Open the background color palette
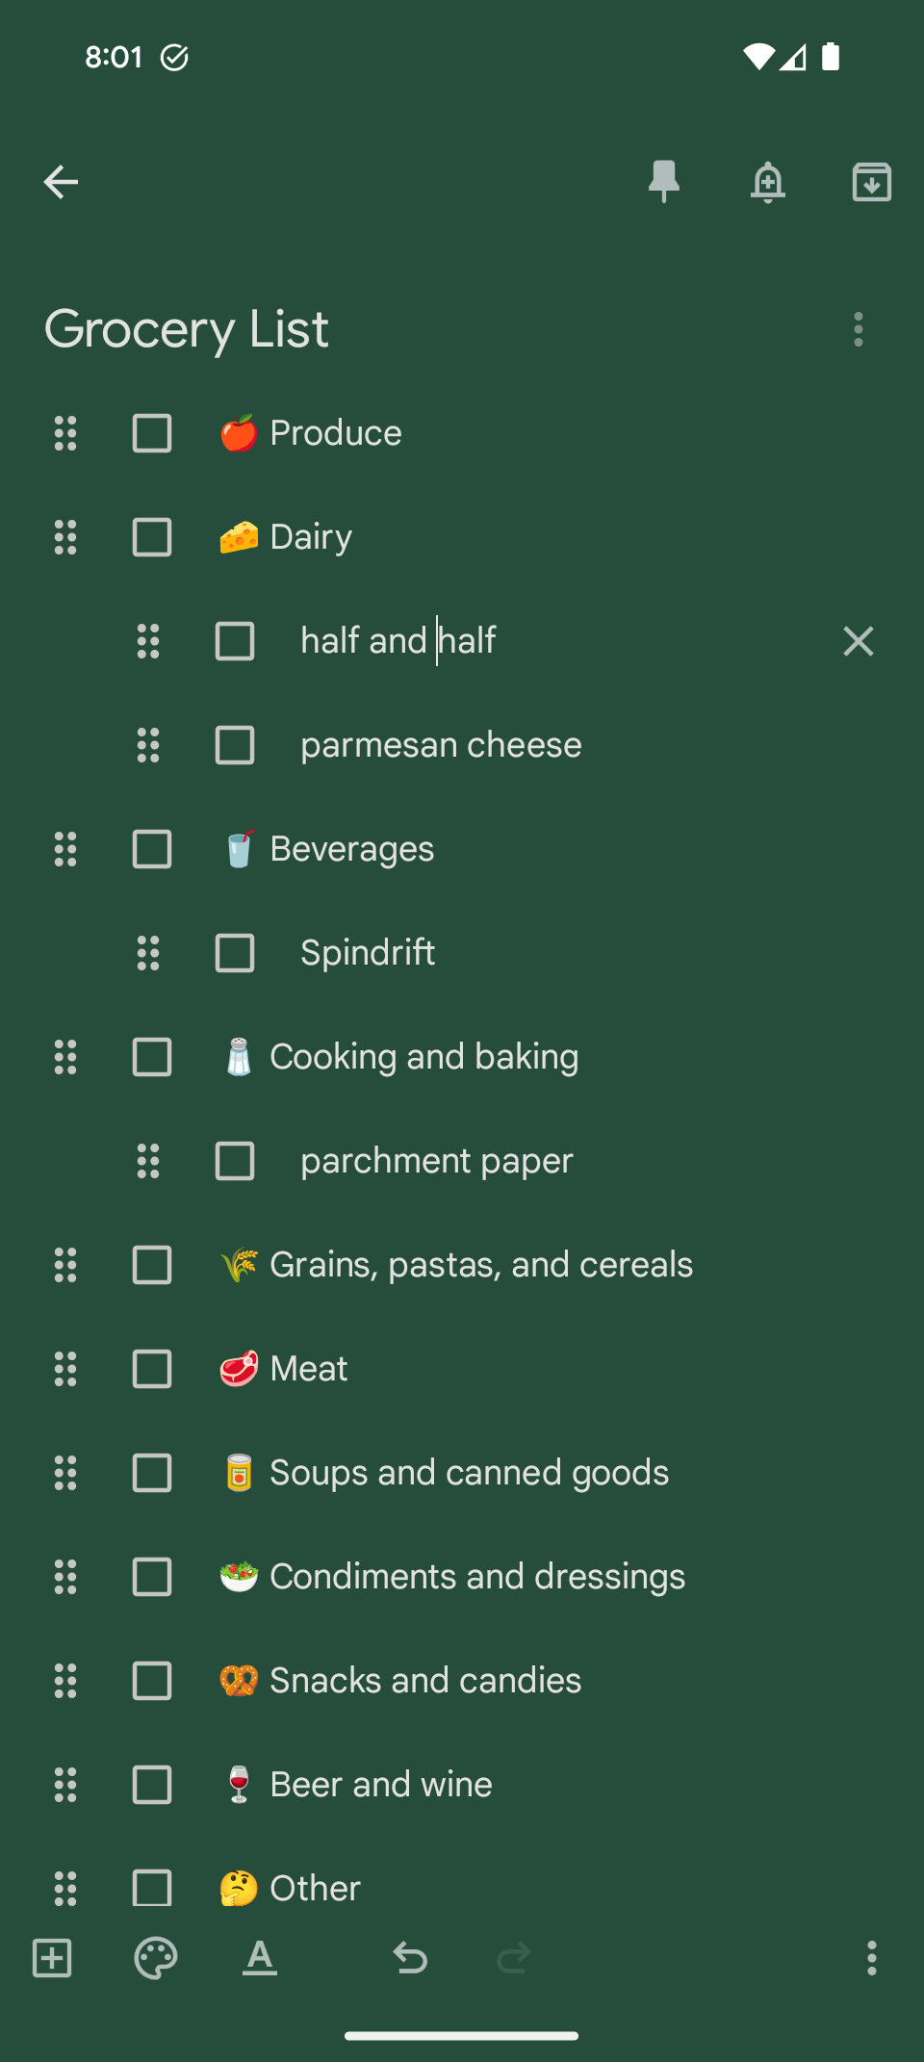Screen dimensions: 924x2062 point(155,1958)
